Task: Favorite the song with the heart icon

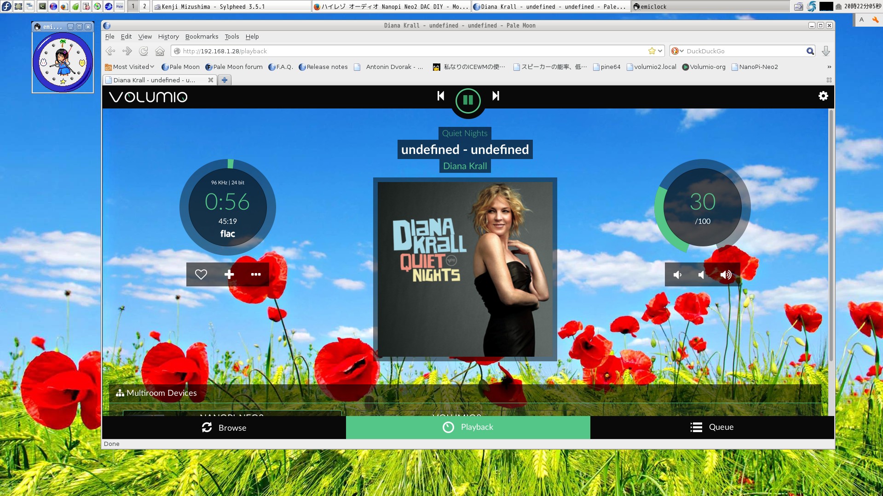Action: 201,274
